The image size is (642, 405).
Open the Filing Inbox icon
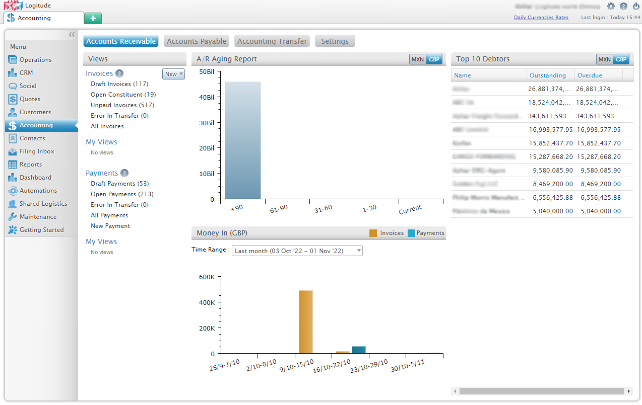coord(13,151)
